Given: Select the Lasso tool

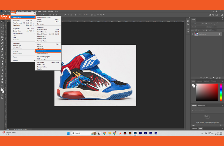Looking at the screenshot, I should (x=2, y=28).
